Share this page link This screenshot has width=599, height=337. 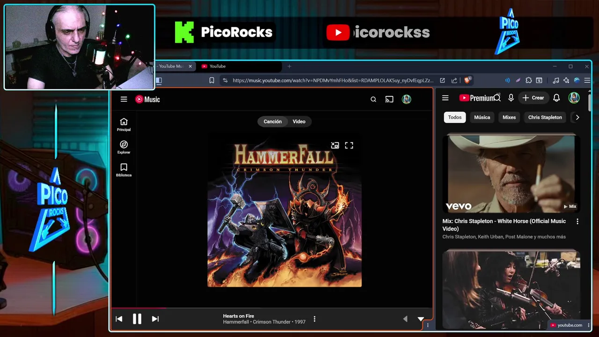[454, 81]
